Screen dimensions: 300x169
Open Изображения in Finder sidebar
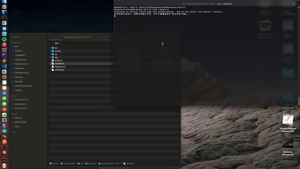click(x=22, y=73)
